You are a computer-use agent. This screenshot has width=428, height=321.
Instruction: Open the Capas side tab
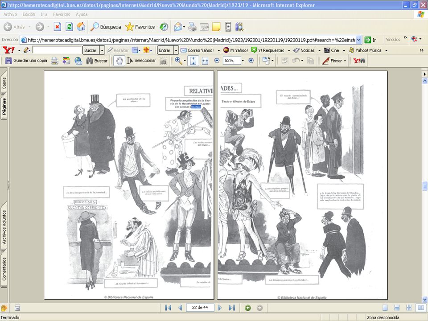click(4, 83)
